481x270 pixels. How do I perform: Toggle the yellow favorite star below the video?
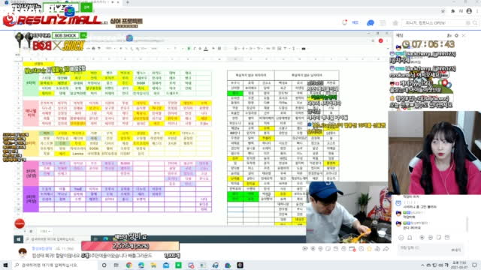369,249
